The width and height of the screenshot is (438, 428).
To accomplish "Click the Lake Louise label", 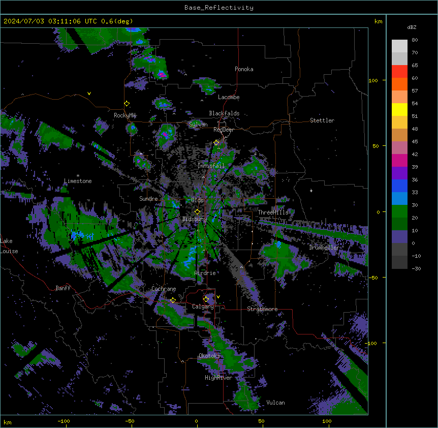I will [9, 246].
